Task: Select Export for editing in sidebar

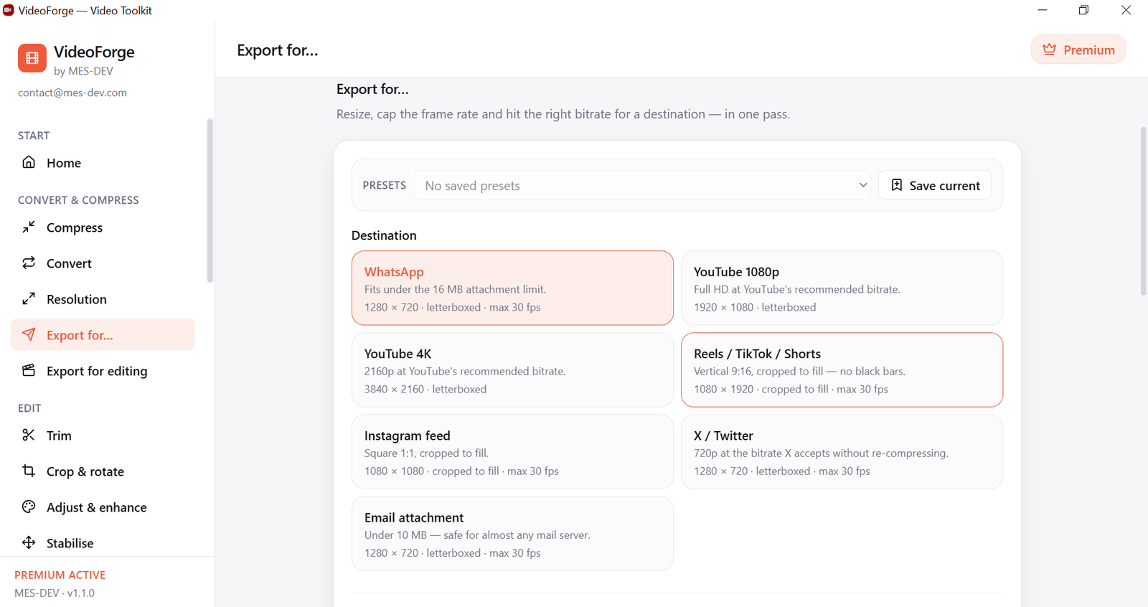Action: (x=103, y=371)
